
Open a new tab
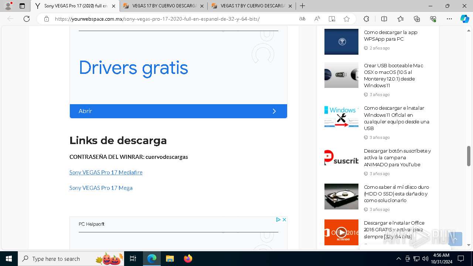(302, 6)
